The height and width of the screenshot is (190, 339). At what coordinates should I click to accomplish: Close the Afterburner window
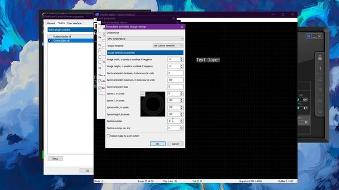[319, 36]
